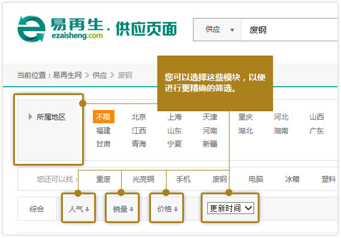
Task: Search related keyword 废钢
Action: [219, 179]
